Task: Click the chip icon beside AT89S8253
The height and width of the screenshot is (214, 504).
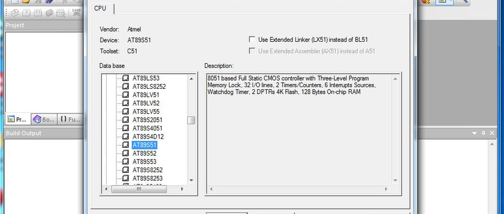Action: point(125,178)
